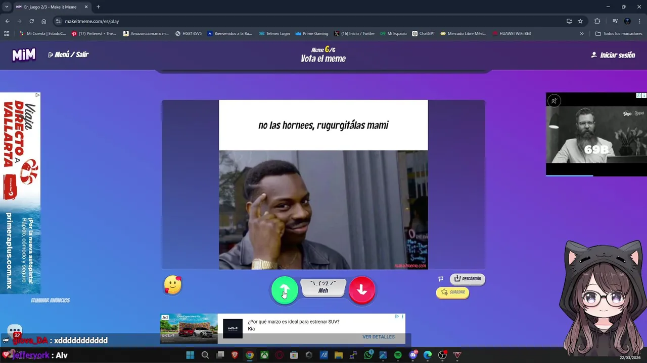
Task: Open the ChatGPT bookmark
Action: (x=424, y=34)
